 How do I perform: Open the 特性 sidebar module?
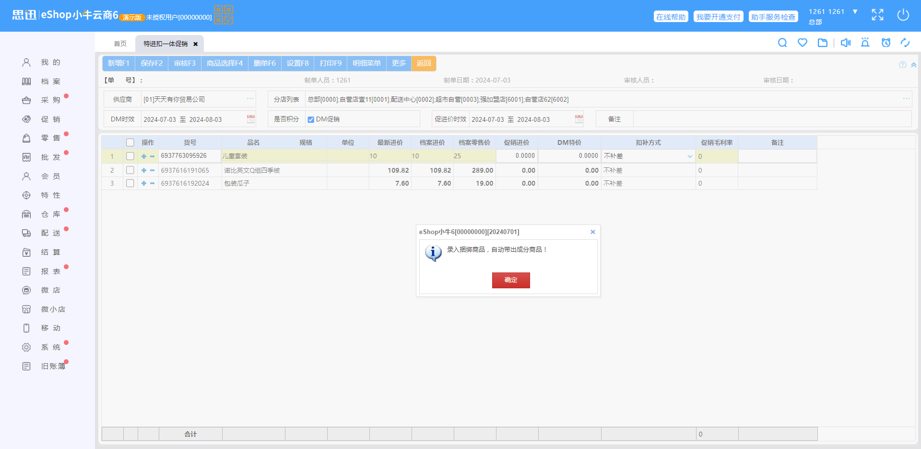tap(42, 195)
